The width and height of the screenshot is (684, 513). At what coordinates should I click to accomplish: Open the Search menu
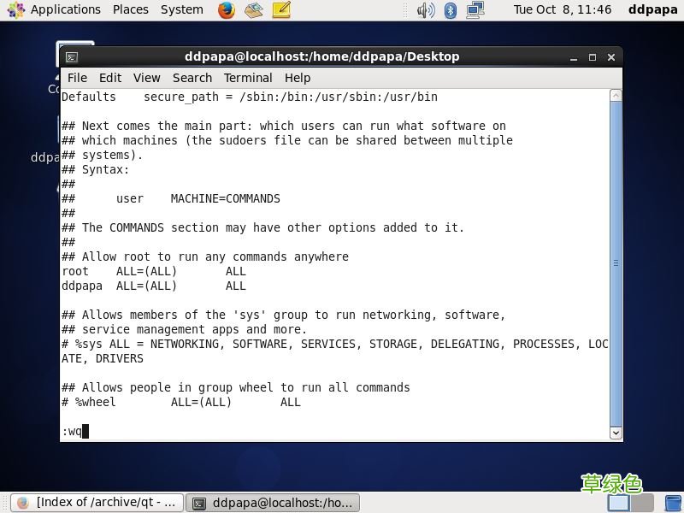192,78
